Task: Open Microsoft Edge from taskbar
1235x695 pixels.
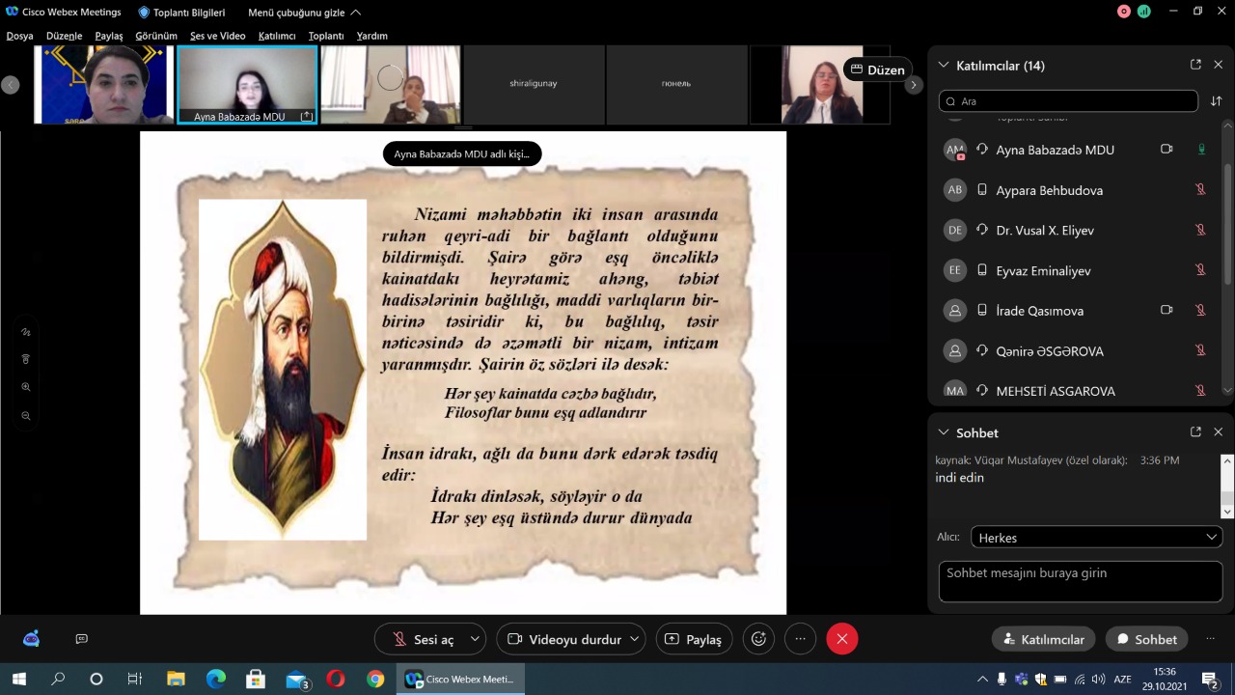Action: pos(216,680)
